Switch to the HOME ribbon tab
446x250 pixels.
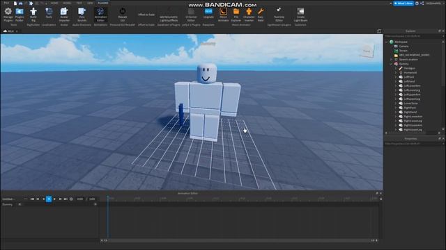(x=54, y=3)
